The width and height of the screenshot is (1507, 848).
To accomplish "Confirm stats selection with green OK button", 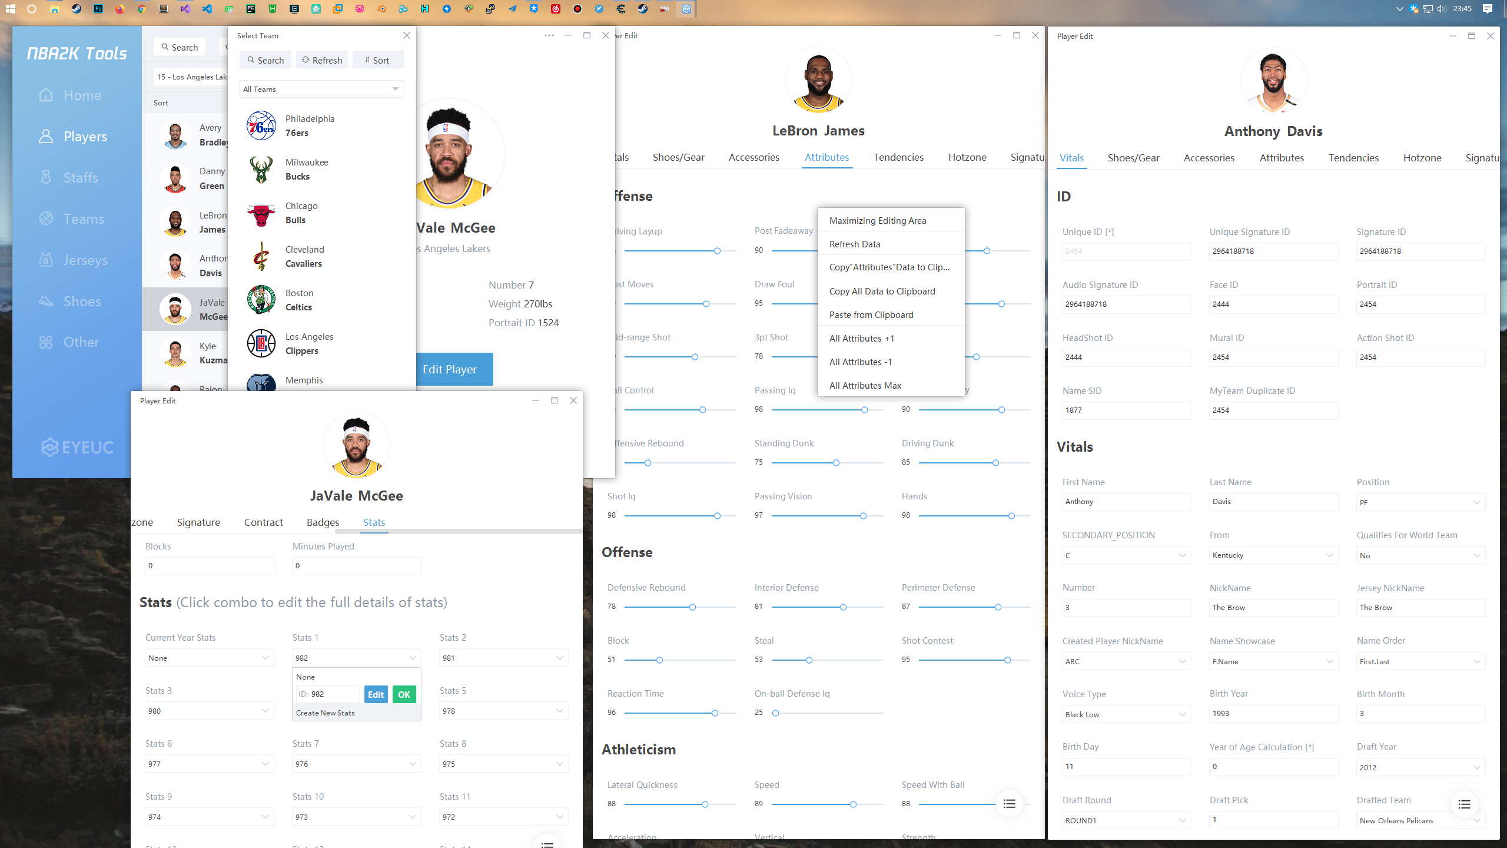I will (x=404, y=694).
